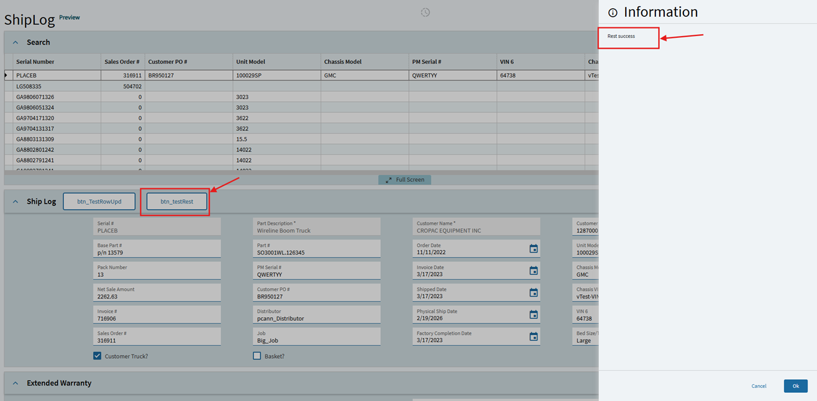The image size is (817, 401).
Task: Open calendar picker for Physical Ship Date
Action: tap(533, 315)
